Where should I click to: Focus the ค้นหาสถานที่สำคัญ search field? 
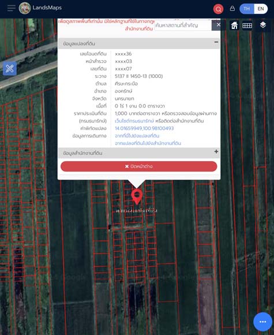(x=183, y=25)
